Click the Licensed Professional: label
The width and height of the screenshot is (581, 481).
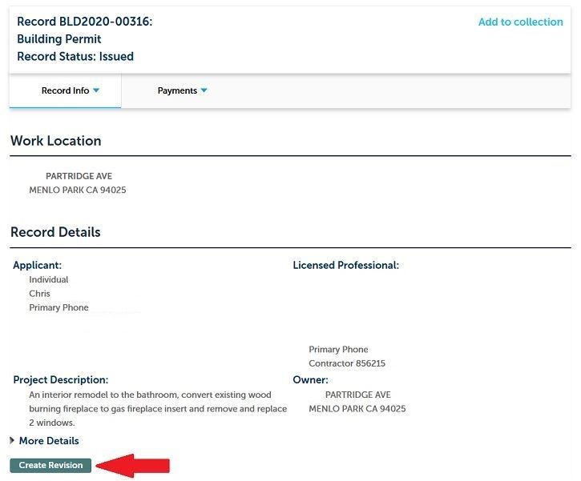tap(345, 265)
